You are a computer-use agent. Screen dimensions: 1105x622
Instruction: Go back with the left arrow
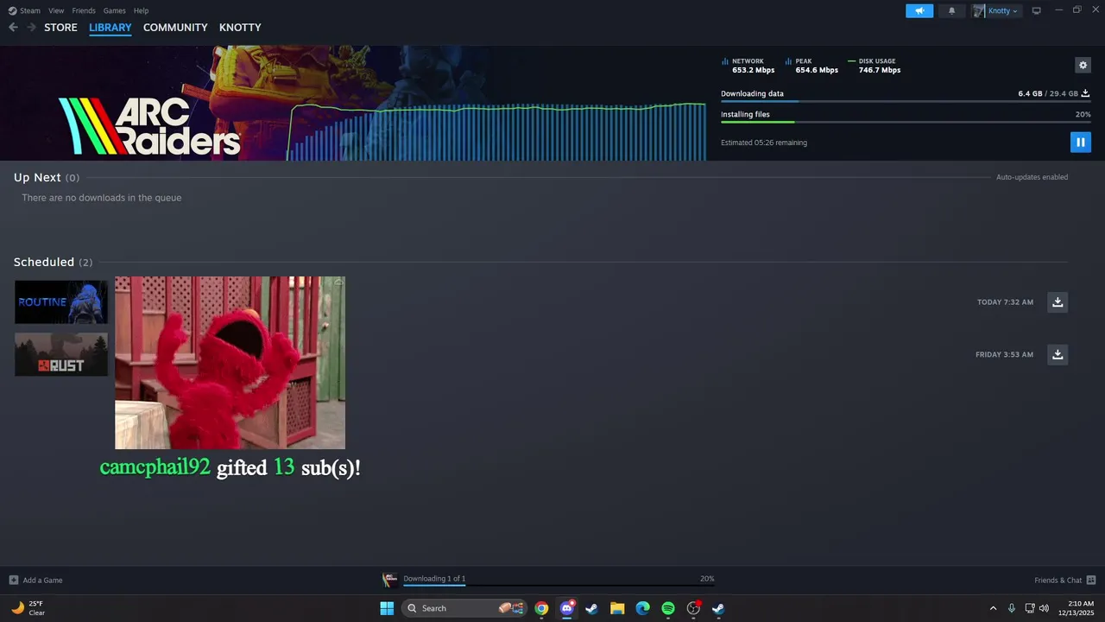13,28
